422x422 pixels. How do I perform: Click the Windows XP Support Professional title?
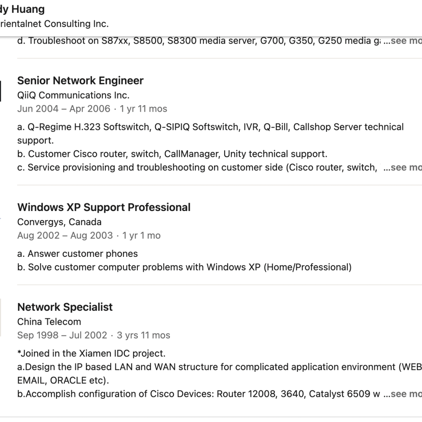(x=104, y=207)
